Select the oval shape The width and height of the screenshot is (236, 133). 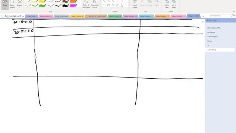tap(113, 6)
